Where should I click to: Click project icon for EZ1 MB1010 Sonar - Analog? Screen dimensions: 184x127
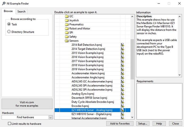coord(122,110)
